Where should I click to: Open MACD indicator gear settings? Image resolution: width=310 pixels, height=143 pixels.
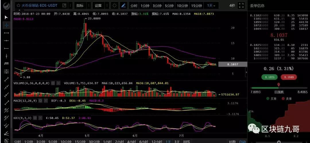[40, 101]
